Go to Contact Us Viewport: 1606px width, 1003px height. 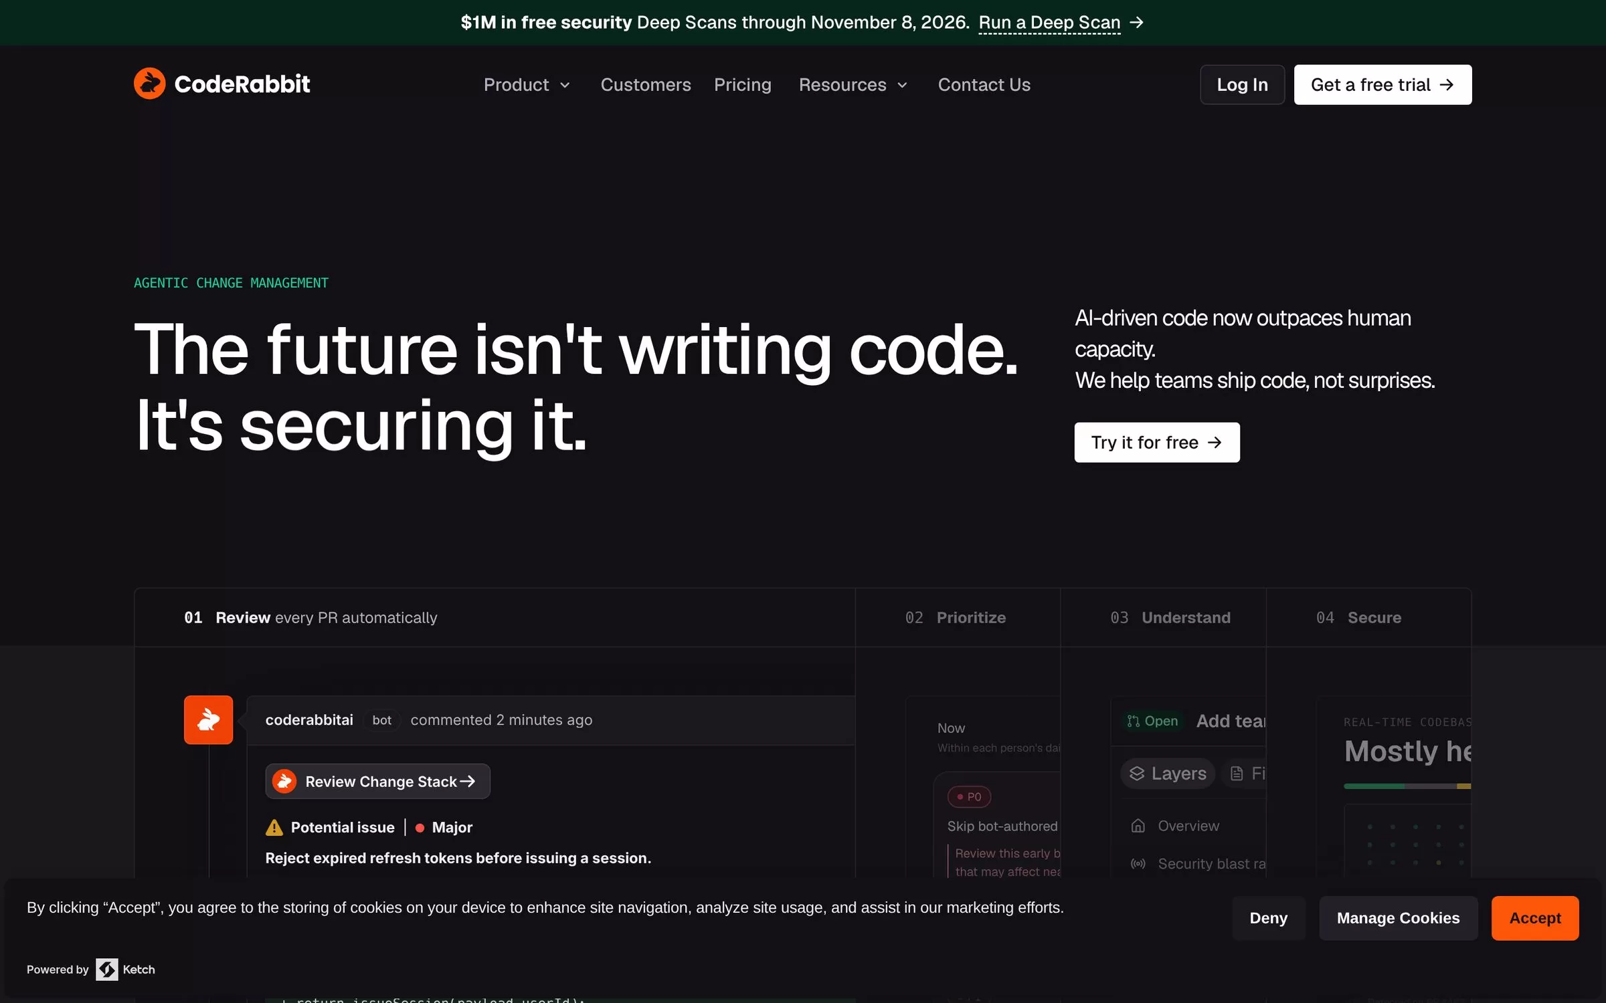[984, 85]
